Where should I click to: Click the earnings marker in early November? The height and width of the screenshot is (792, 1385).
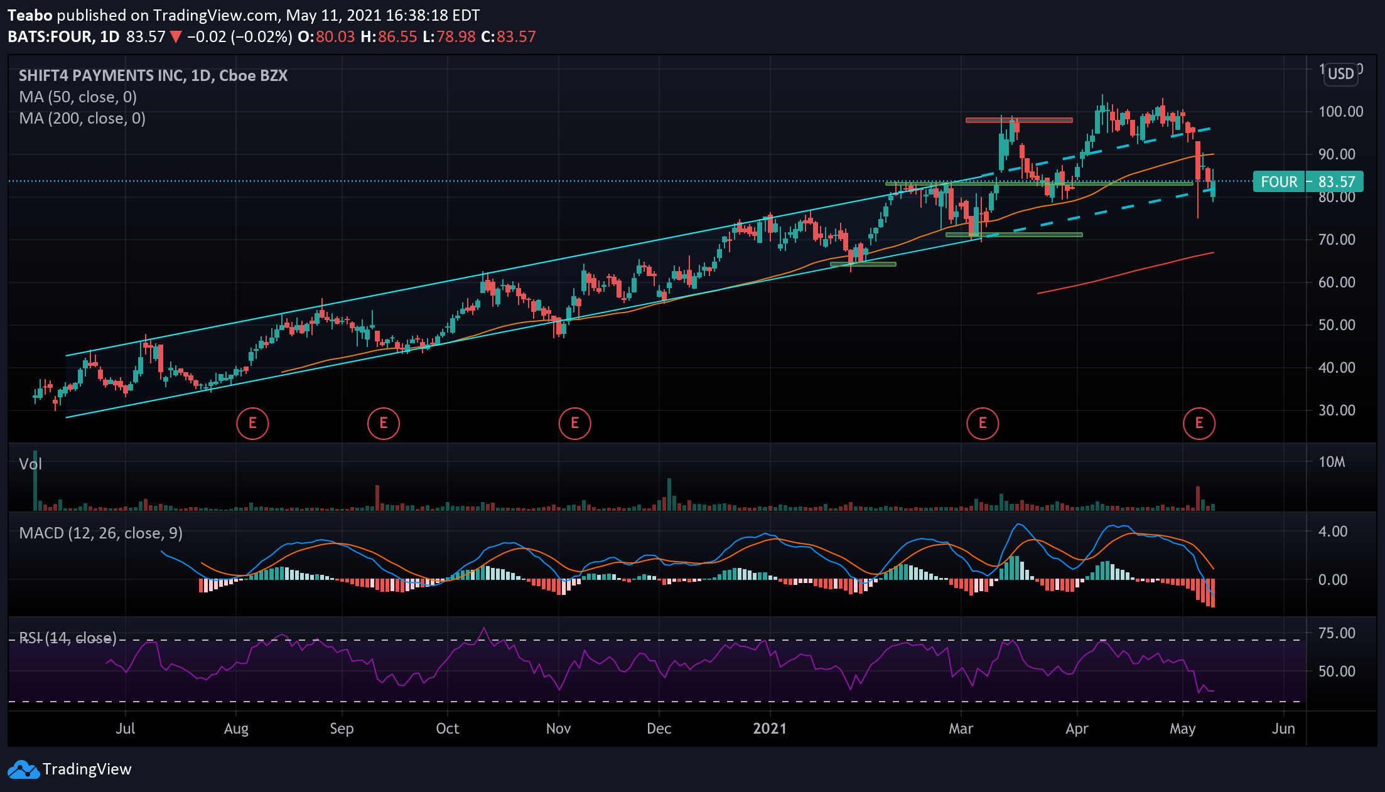click(574, 423)
